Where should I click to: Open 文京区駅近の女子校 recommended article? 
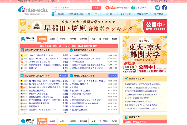141,95
